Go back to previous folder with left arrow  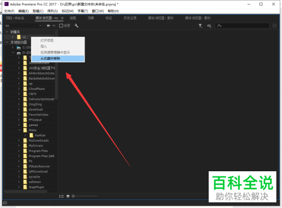[49, 25]
